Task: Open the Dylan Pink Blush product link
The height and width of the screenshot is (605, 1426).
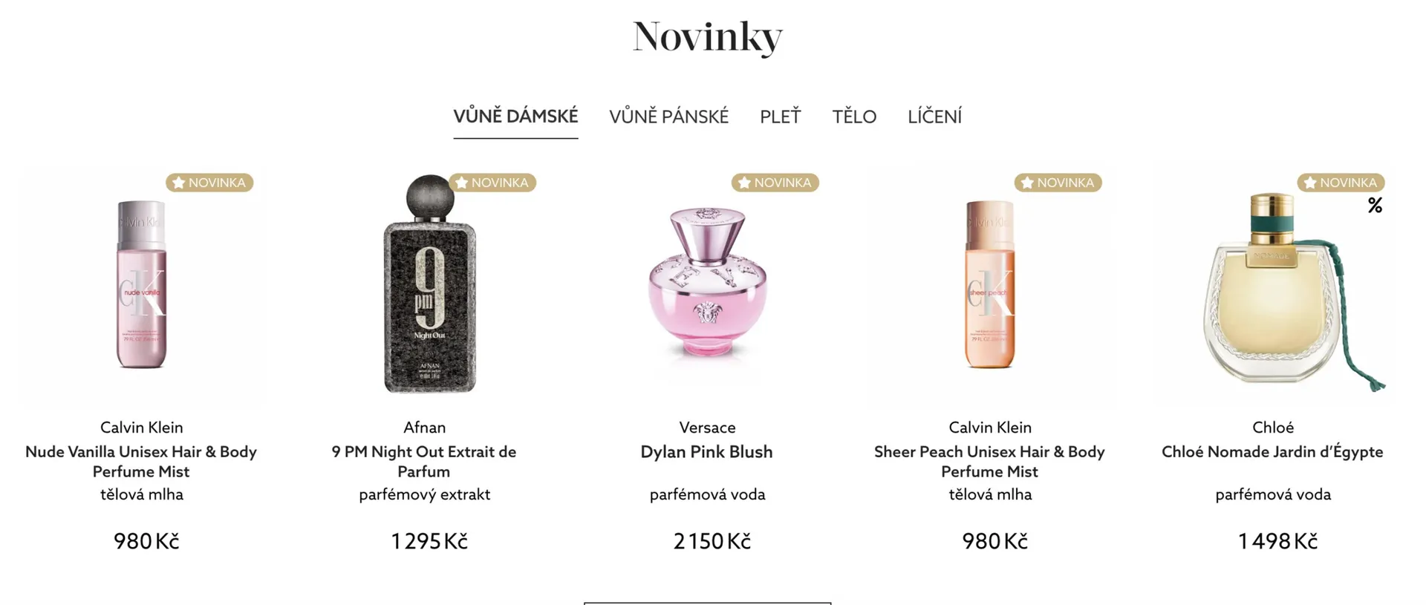Action: [x=707, y=452]
